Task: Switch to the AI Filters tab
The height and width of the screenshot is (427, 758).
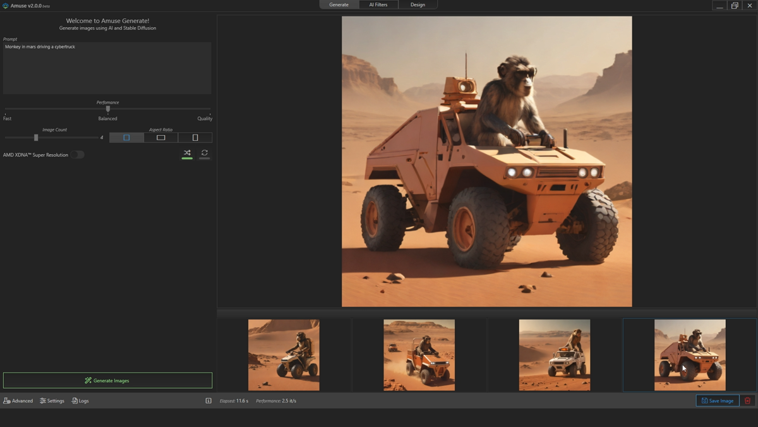Action: pyautogui.click(x=378, y=5)
